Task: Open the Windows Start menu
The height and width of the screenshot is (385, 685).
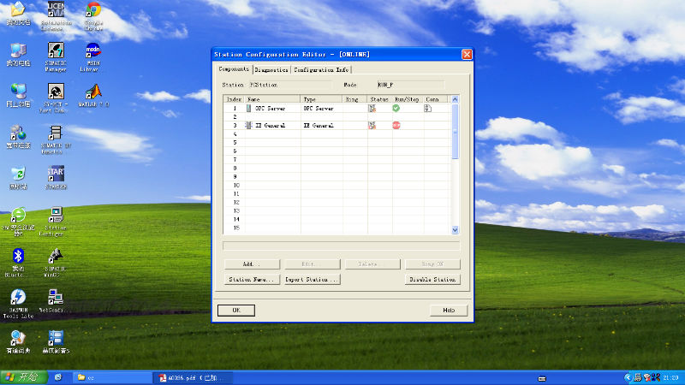Action: pyautogui.click(x=24, y=377)
